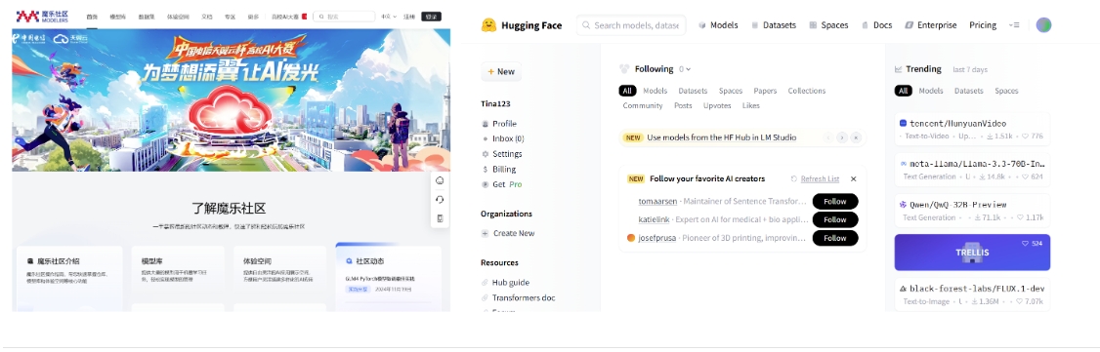The image size is (1100, 352).
Task: Open the tencent/HunyuanVideo trending card
Action: (x=972, y=130)
